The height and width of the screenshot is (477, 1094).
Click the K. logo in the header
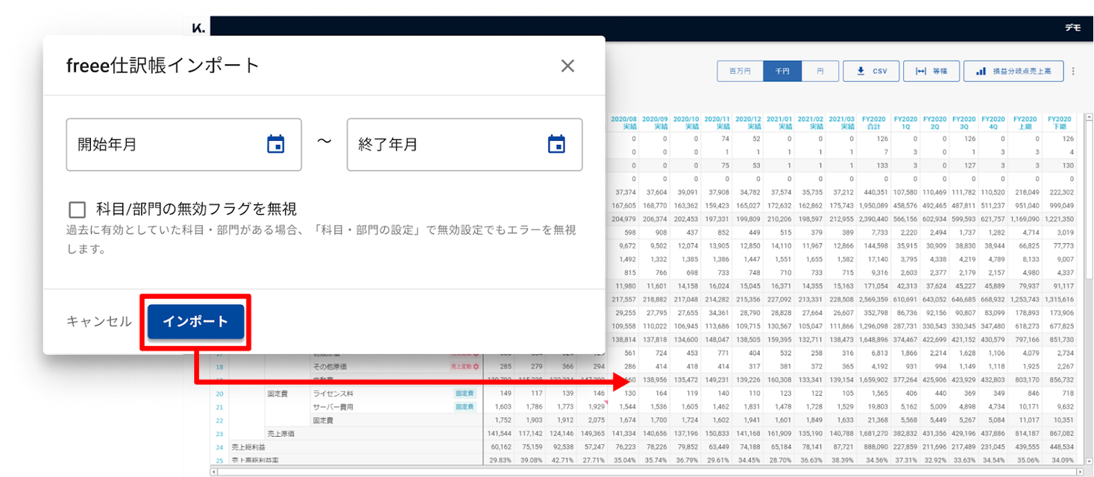(198, 28)
